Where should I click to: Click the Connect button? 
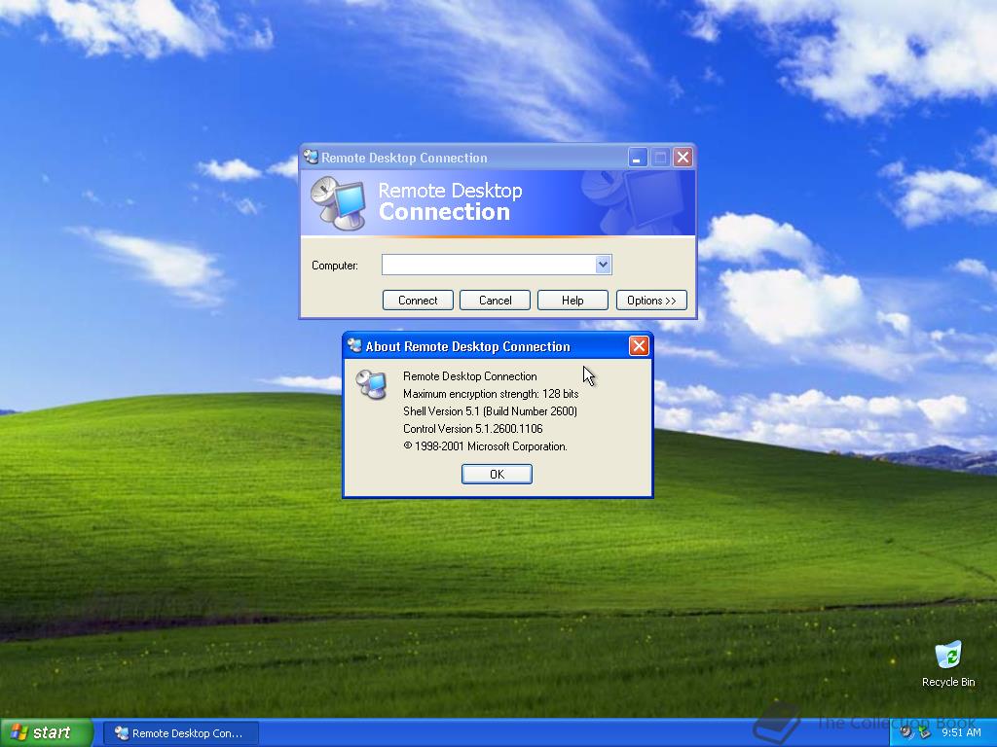pos(418,300)
